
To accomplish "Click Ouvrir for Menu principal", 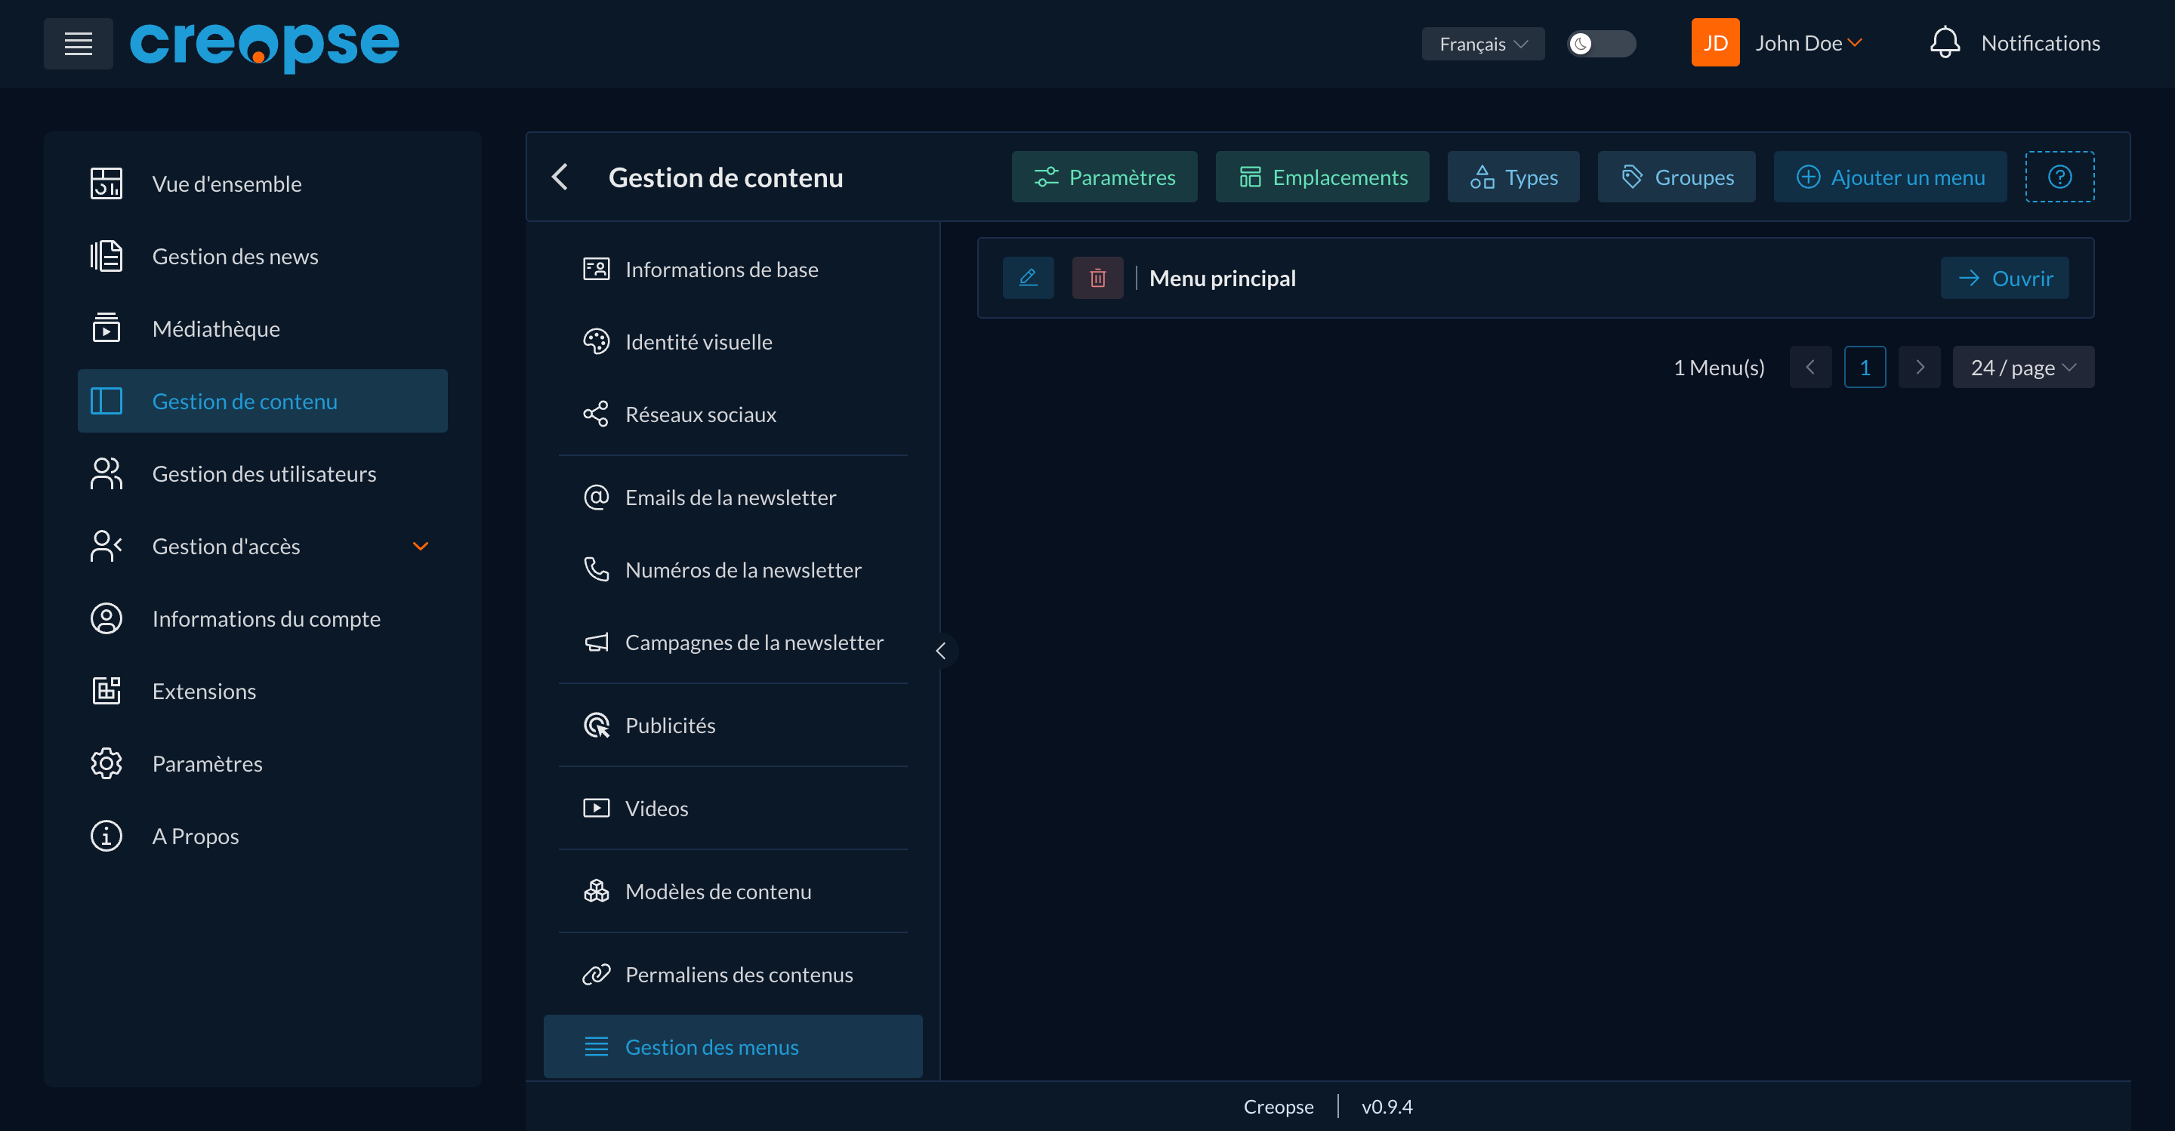I will (2004, 278).
